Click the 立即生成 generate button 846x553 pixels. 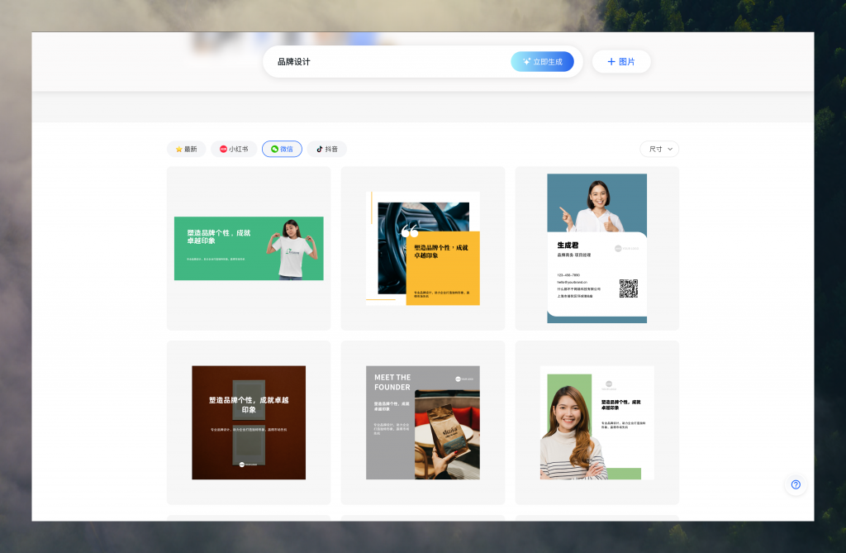pos(542,61)
